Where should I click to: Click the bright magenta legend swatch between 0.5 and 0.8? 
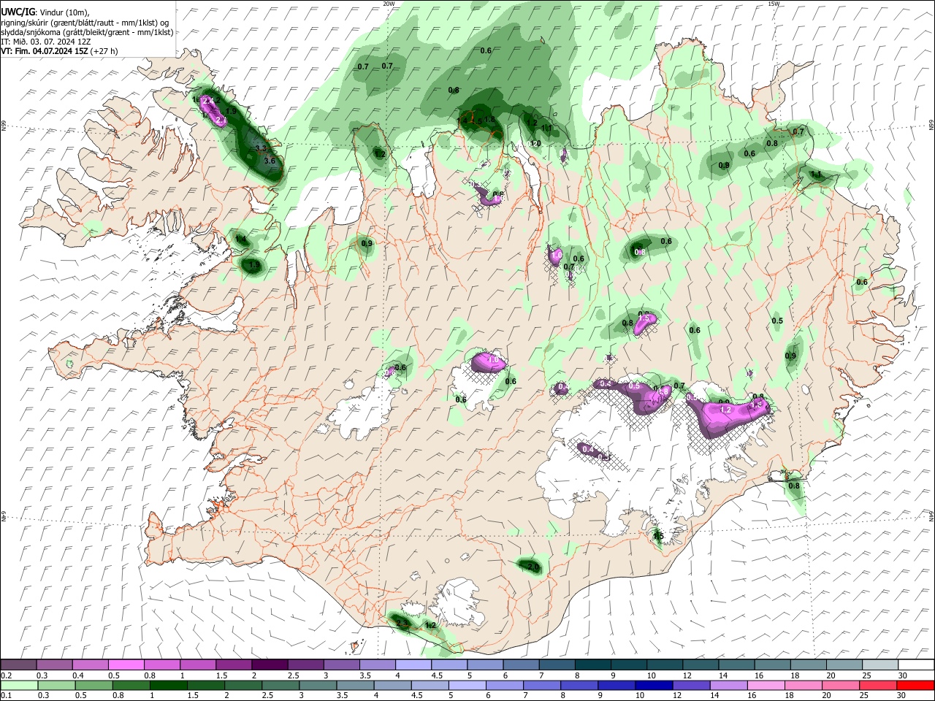click(x=126, y=664)
